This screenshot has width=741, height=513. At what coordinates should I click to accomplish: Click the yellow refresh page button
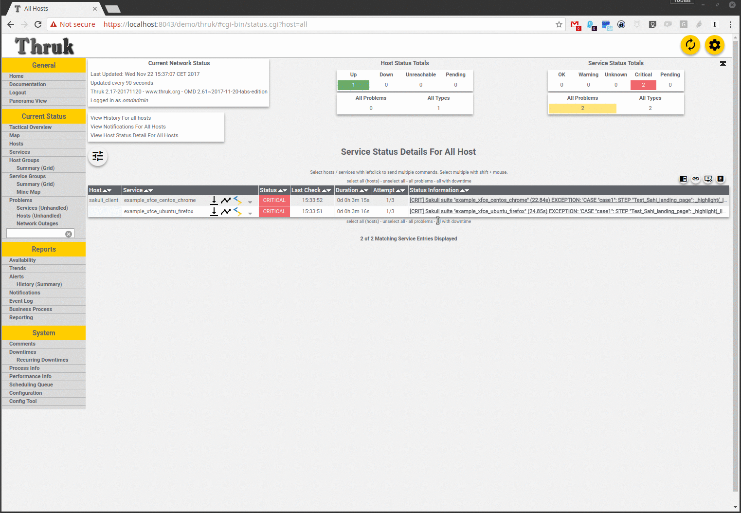click(x=690, y=45)
